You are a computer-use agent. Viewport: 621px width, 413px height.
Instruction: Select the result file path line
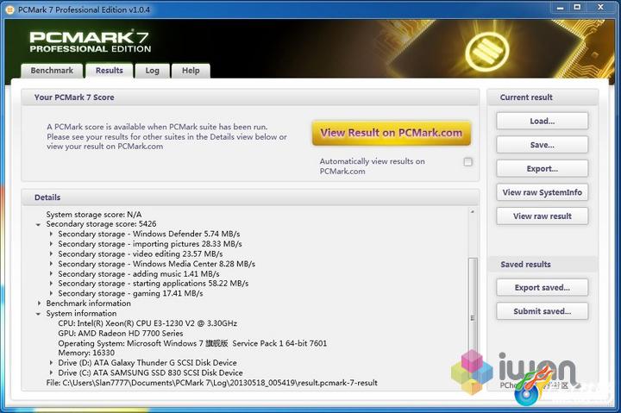point(212,383)
